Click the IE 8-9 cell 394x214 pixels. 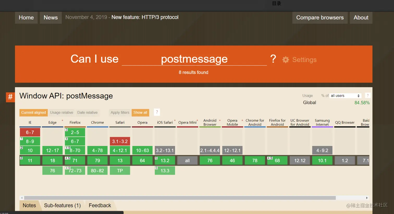pyautogui.click(x=30, y=142)
